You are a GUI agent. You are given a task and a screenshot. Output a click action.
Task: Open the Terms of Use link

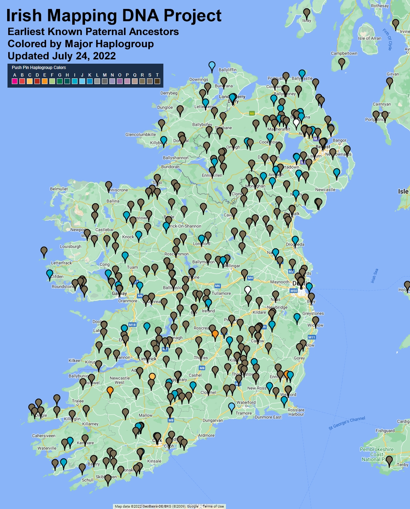click(x=213, y=506)
